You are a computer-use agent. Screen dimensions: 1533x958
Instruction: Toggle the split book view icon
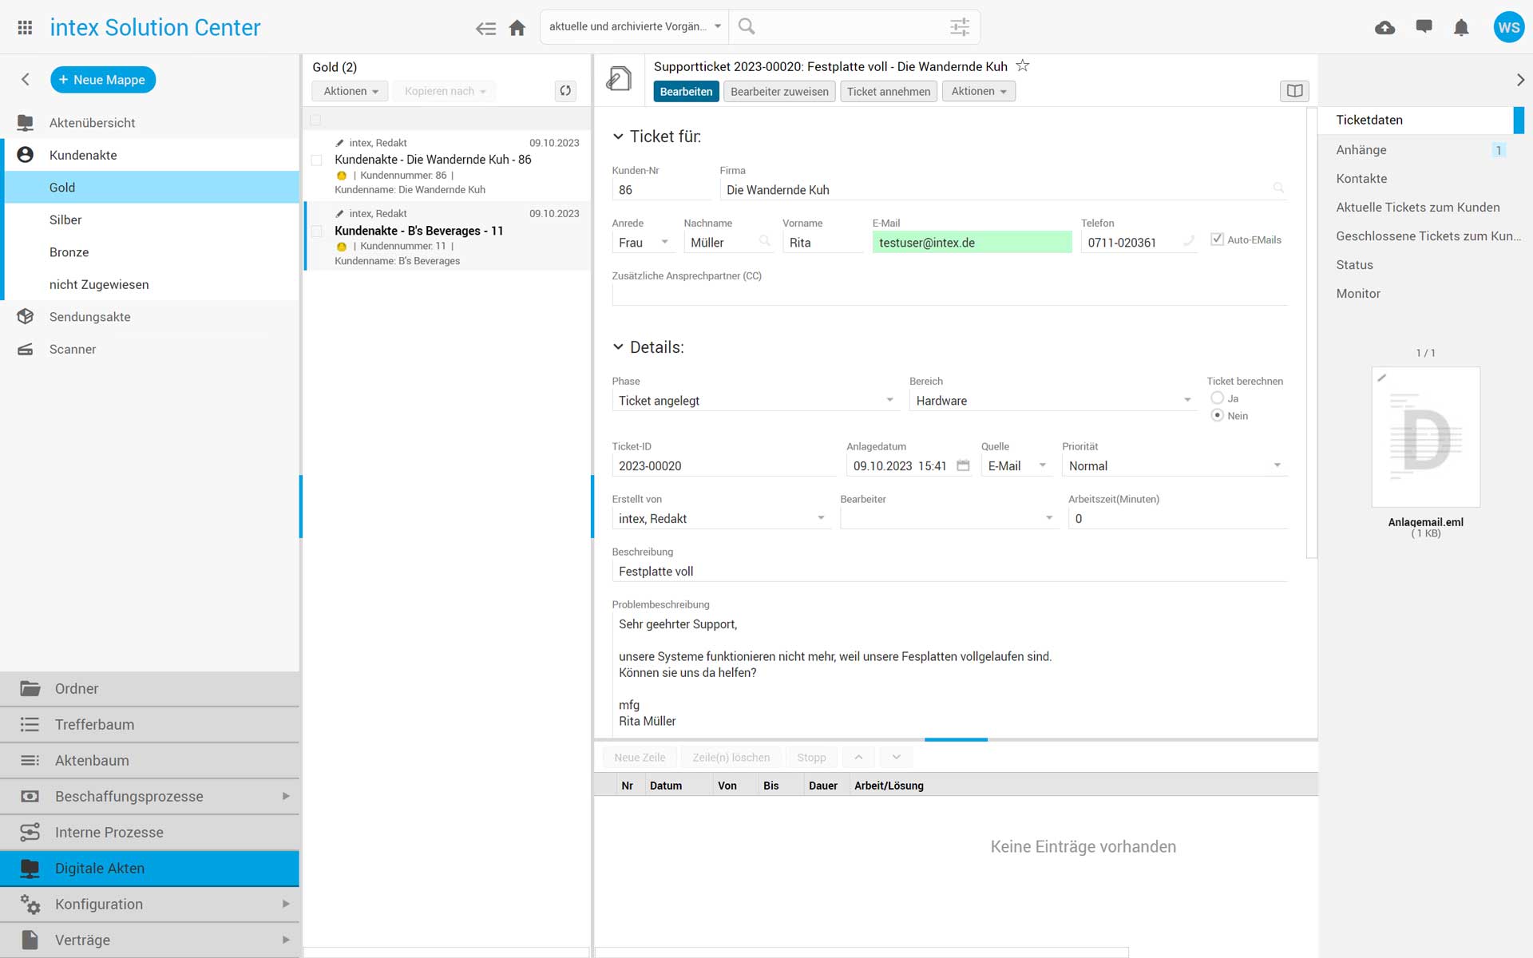click(1294, 91)
